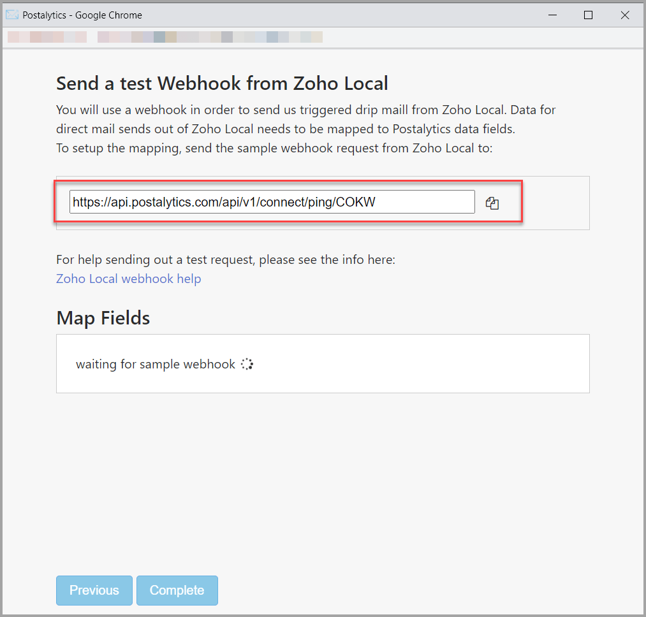Close the Postalytics Chrome window

(x=624, y=15)
